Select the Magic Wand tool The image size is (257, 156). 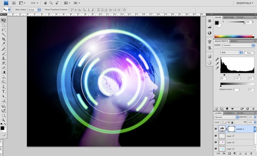pyautogui.click(x=3, y=34)
